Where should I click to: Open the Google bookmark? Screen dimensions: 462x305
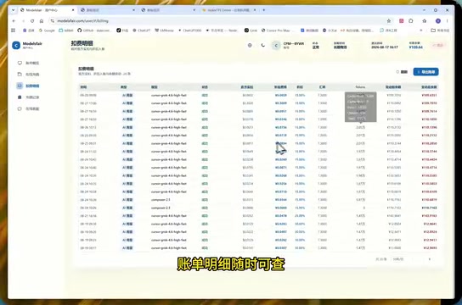point(47,30)
